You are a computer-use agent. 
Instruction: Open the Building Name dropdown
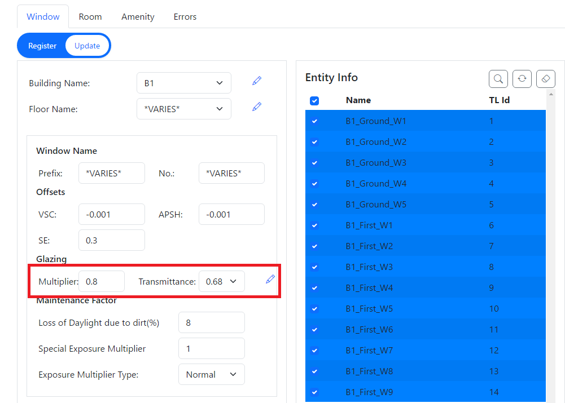(x=183, y=83)
